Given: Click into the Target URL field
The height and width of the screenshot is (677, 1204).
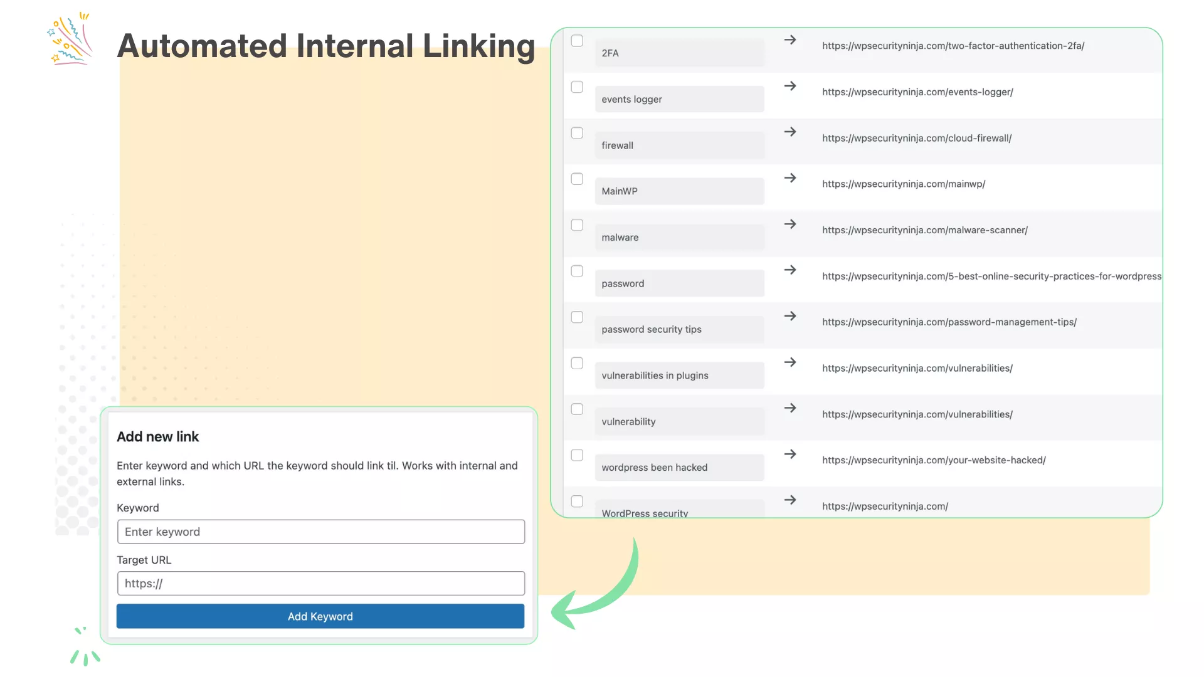Looking at the screenshot, I should [x=320, y=584].
